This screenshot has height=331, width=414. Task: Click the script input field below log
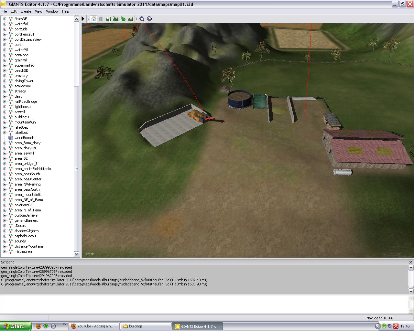click(x=204, y=304)
